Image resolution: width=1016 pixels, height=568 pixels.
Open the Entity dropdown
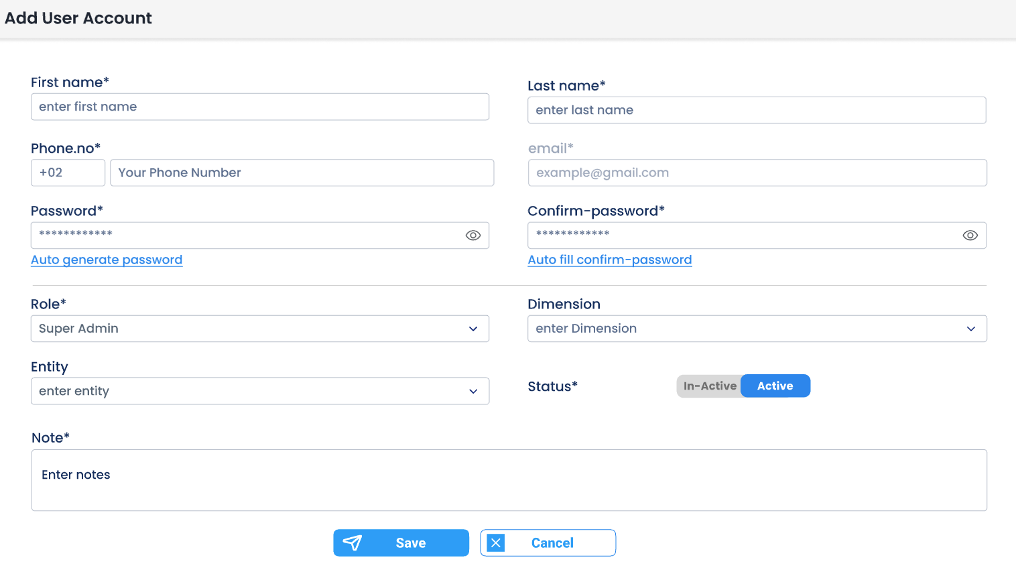[260, 391]
